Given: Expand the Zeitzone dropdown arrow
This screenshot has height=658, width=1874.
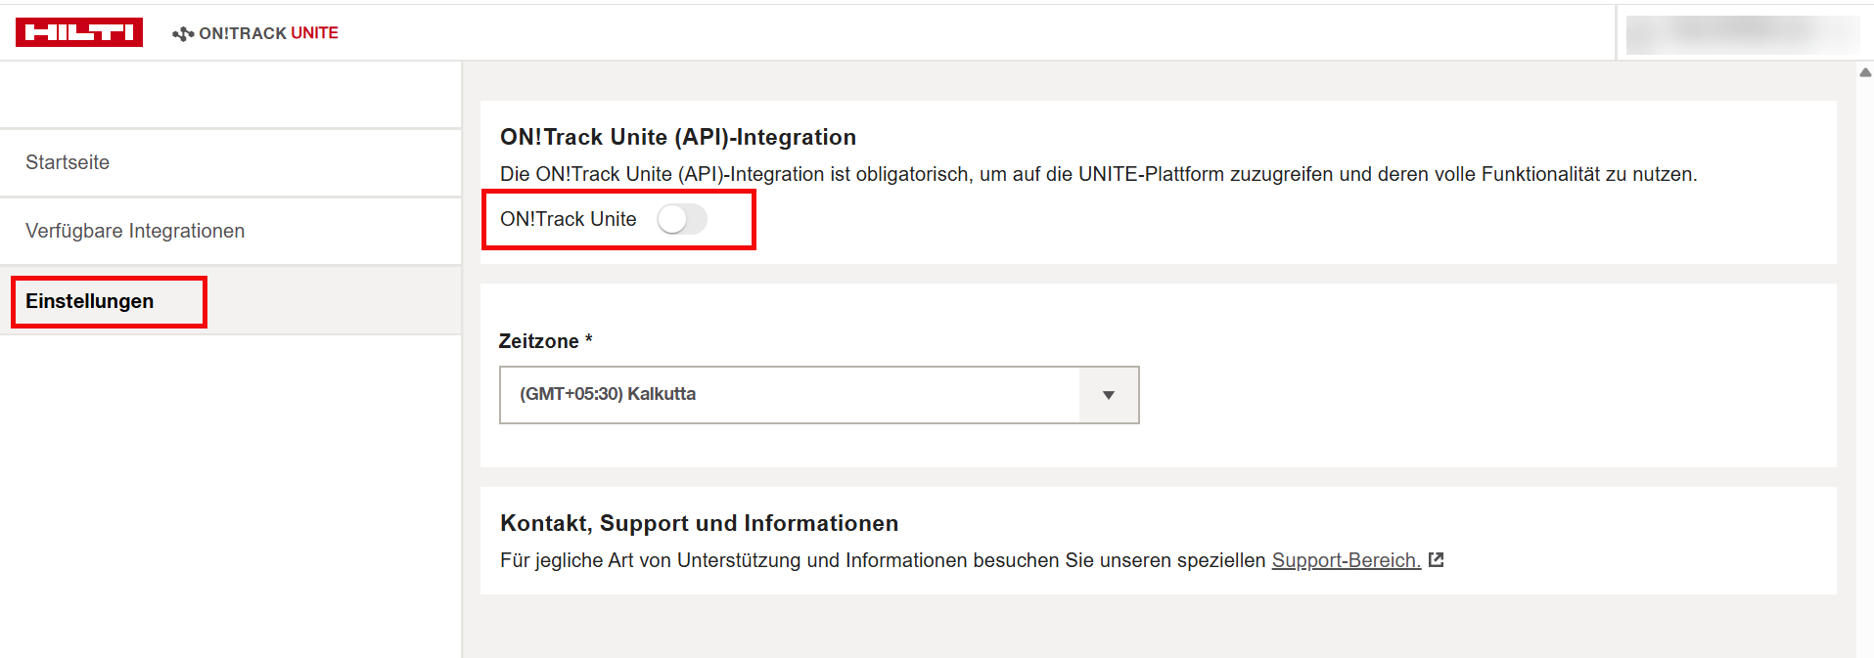Looking at the screenshot, I should pos(1108,395).
